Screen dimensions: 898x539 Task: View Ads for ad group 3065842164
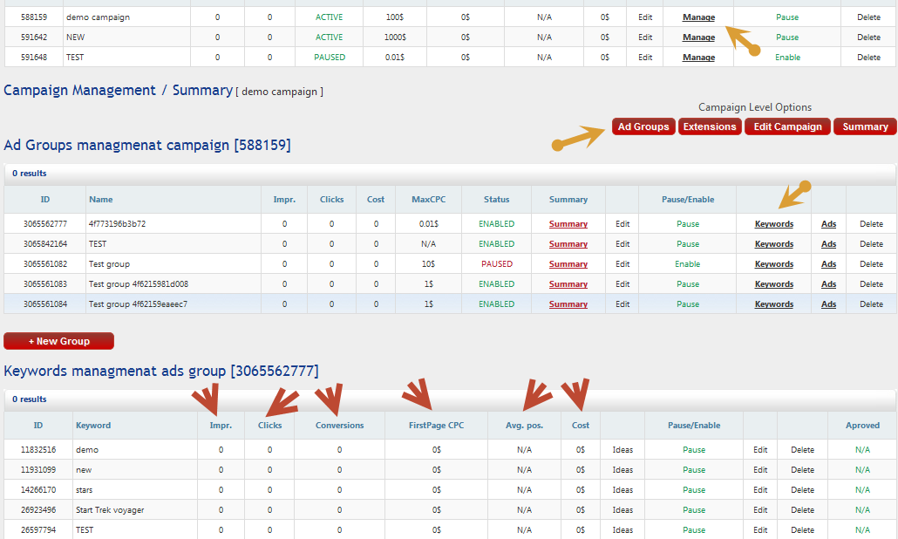point(828,244)
